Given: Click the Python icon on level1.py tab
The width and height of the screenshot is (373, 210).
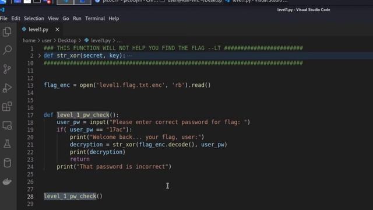Looking at the screenshot, I should (24, 29).
